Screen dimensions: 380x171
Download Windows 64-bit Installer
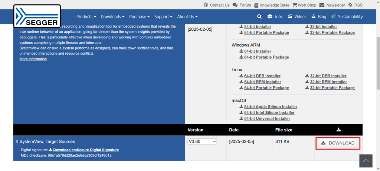click(x=258, y=27)
